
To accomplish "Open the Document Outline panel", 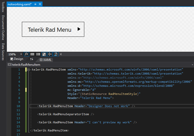I will [3, 28].
